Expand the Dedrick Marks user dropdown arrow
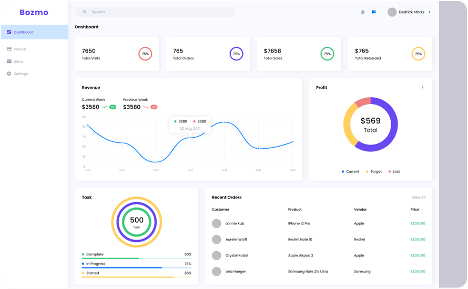Screen dimensions: 468x289 pos(430,12)
